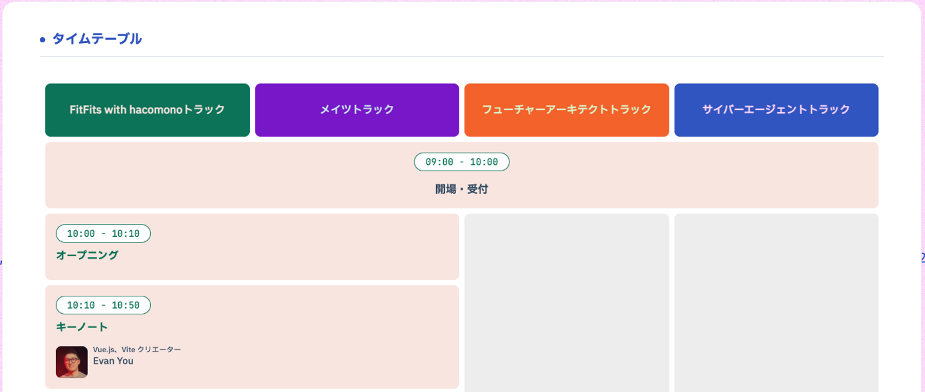The image size is (925, 392).
Task: Open the キーノート session title
Action: [82, 327]
